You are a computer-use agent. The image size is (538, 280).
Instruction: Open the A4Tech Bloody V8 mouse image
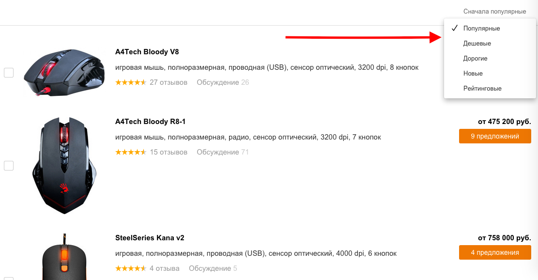tap(64, 72)
